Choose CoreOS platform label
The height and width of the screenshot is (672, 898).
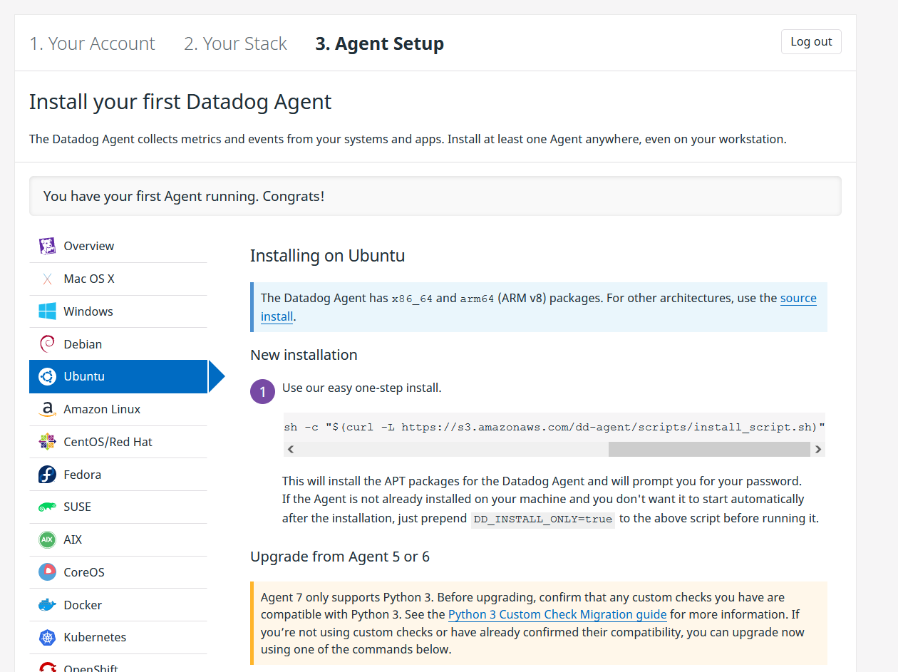coord(84,572)
